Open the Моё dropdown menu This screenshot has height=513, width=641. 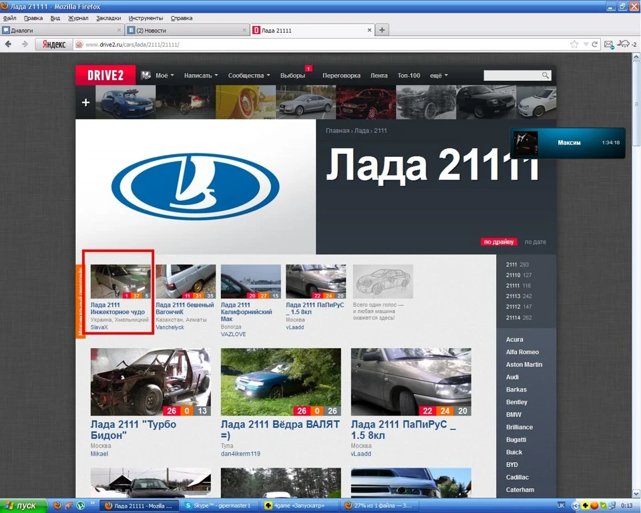pos(164,75)
